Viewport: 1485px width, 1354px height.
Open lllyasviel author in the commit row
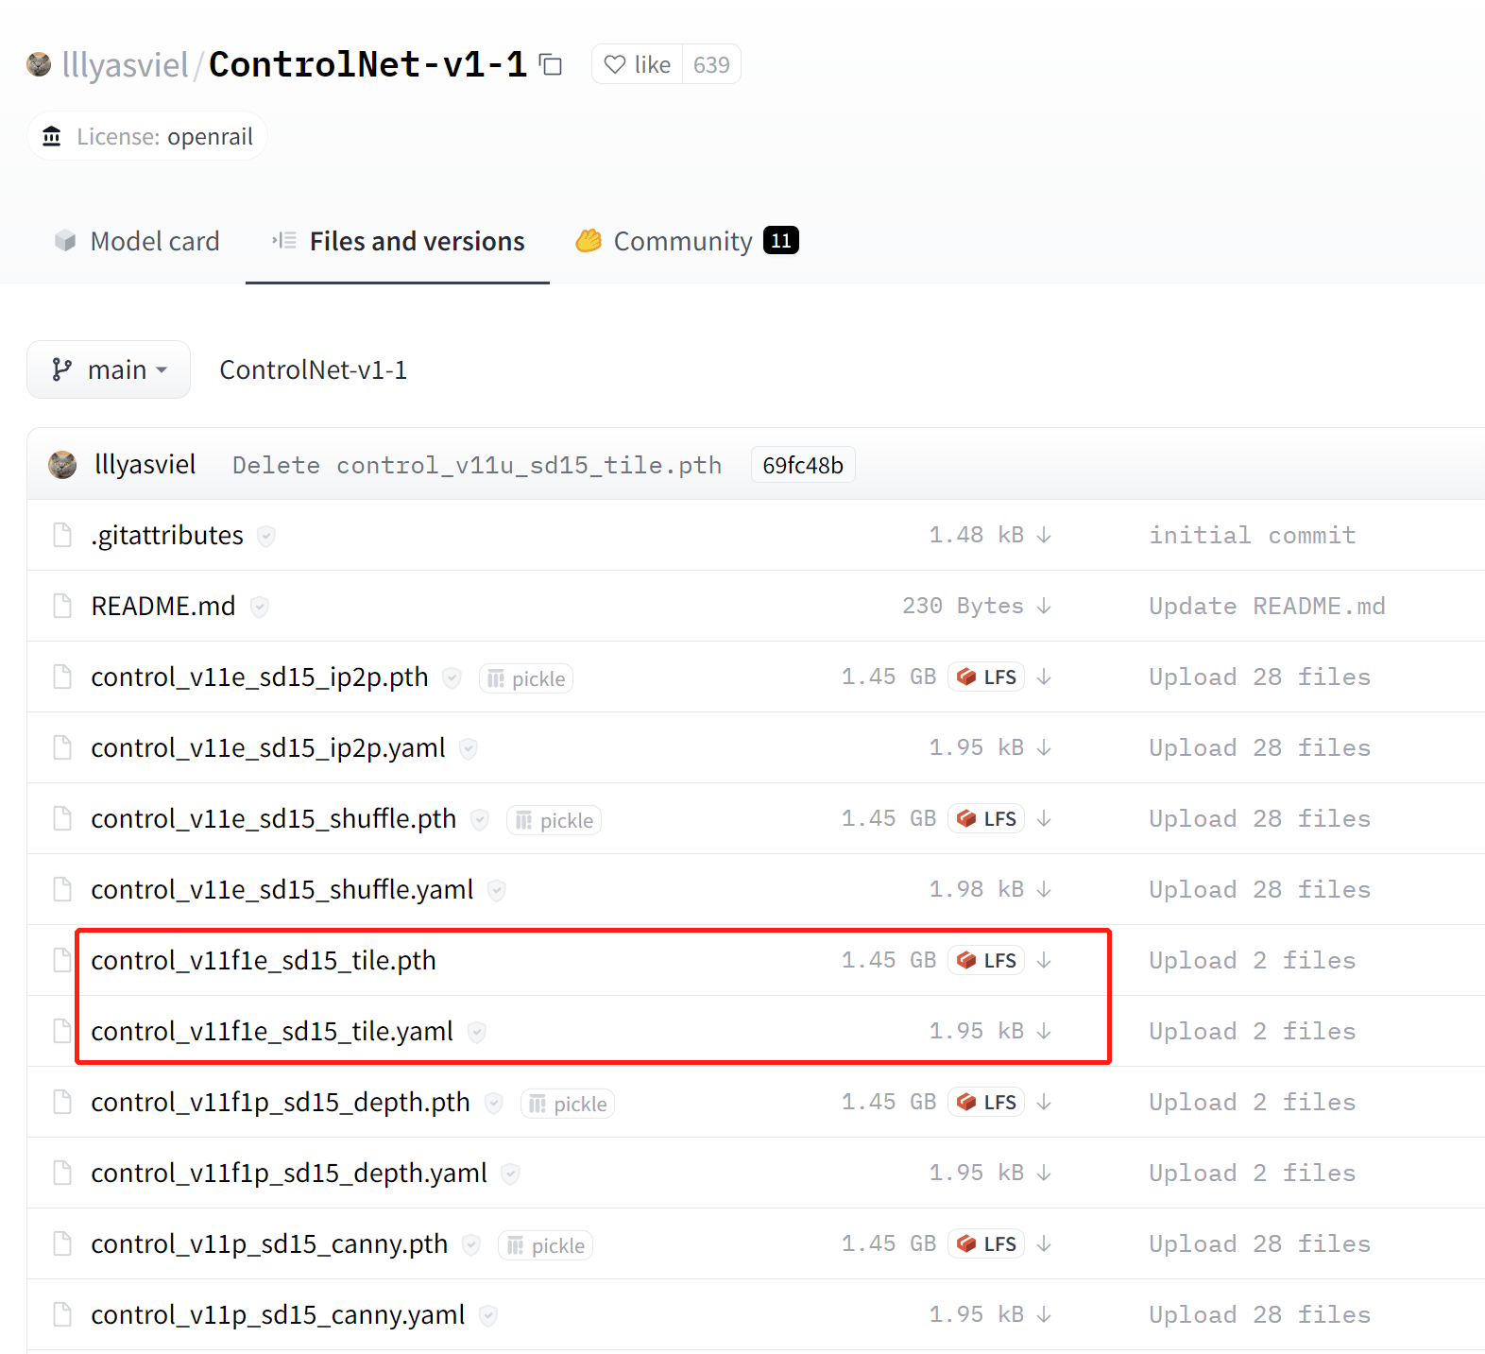pyautogui.click(x=145, y=465)
